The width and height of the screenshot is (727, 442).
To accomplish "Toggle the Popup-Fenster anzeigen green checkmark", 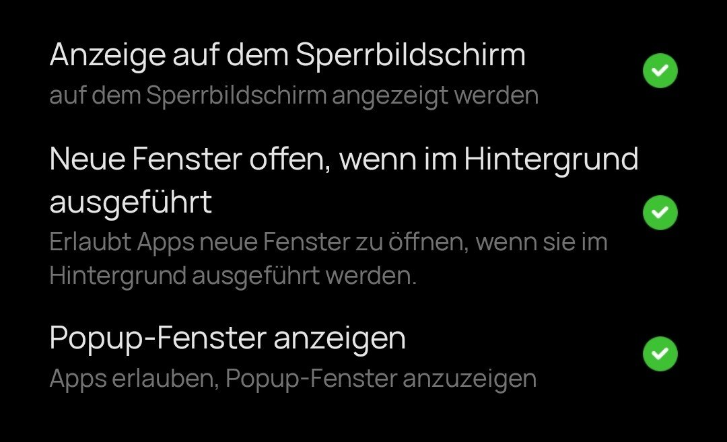I will click(x=660, y=355).
